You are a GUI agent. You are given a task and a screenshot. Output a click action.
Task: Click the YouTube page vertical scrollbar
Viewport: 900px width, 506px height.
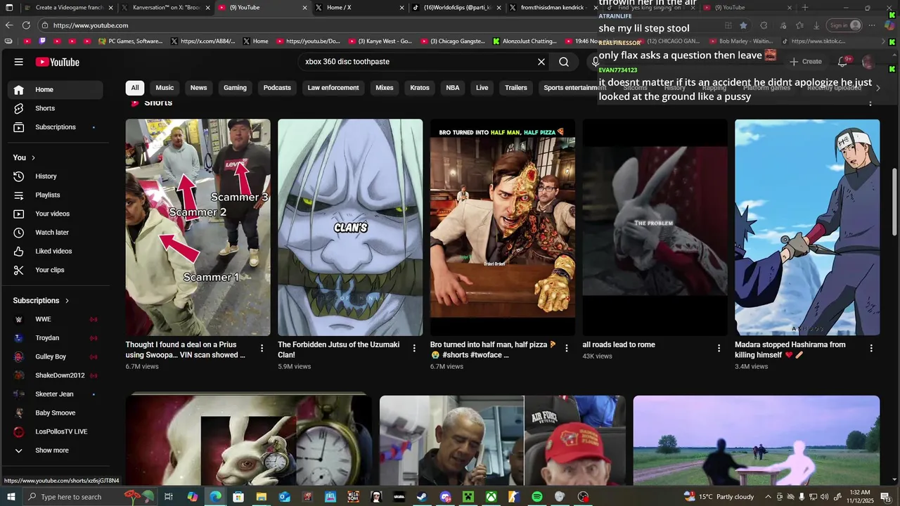[894, 202]
